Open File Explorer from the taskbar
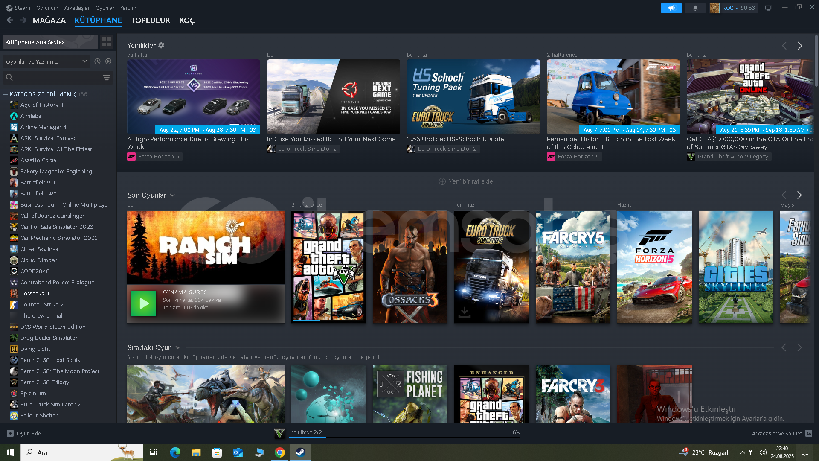 coord(196,452)
